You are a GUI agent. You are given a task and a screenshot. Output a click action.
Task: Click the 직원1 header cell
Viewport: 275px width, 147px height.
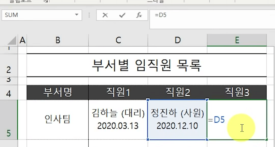[118, 93]
